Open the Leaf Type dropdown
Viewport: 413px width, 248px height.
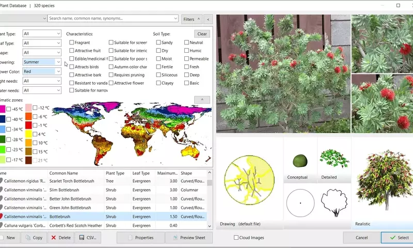coord(42,43)
